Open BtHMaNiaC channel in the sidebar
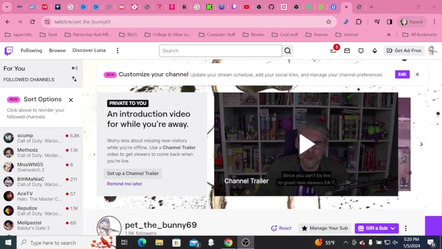442x249 pixels. click(41, 182)
